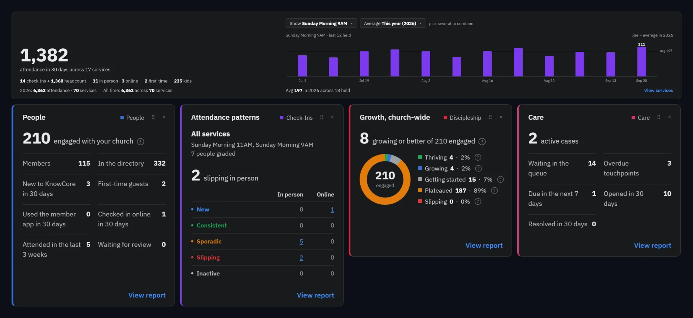Open View report on Growth card
The image size is (693, 318).
tap(484, 245)
